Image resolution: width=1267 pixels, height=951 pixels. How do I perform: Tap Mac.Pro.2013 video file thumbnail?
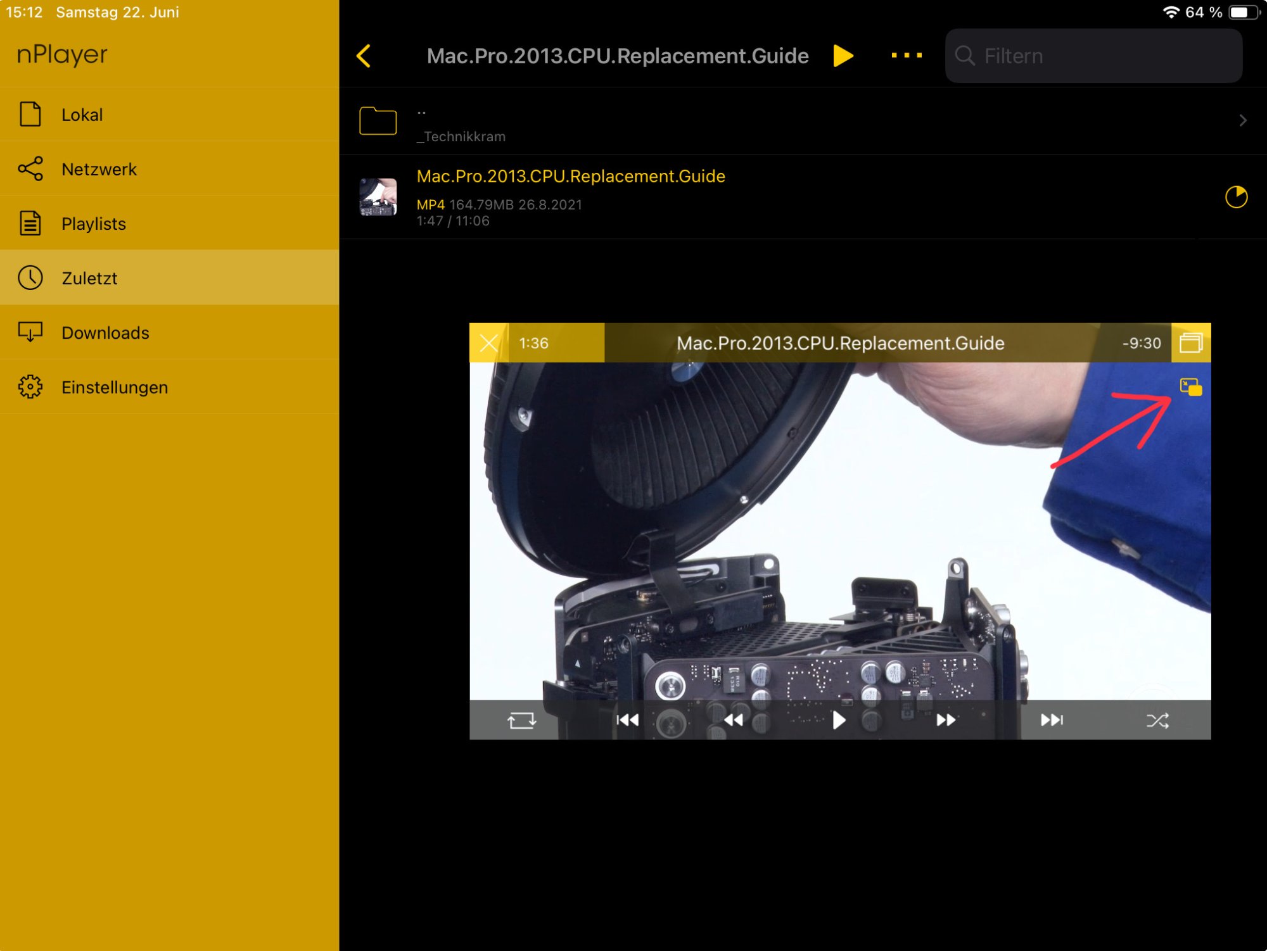[x=378, y=197]
